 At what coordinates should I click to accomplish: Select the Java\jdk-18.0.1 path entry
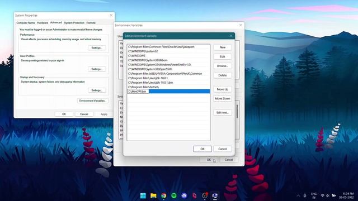coord(168,78)
